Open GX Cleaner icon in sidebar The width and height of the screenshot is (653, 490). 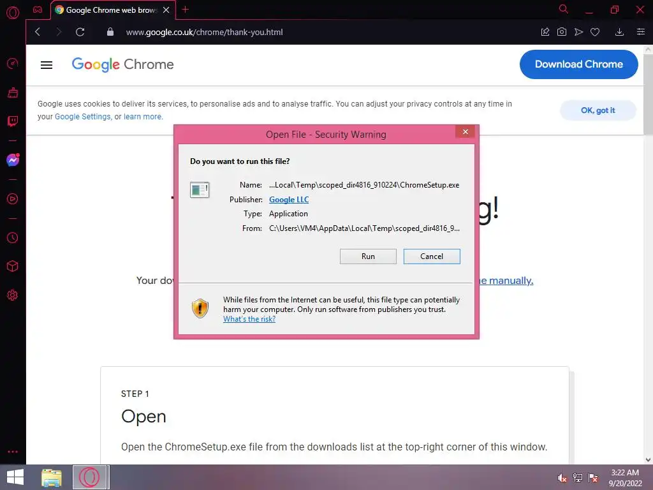(13, 93)
